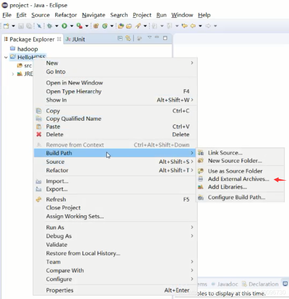Open the File menu

pos(7,15)
